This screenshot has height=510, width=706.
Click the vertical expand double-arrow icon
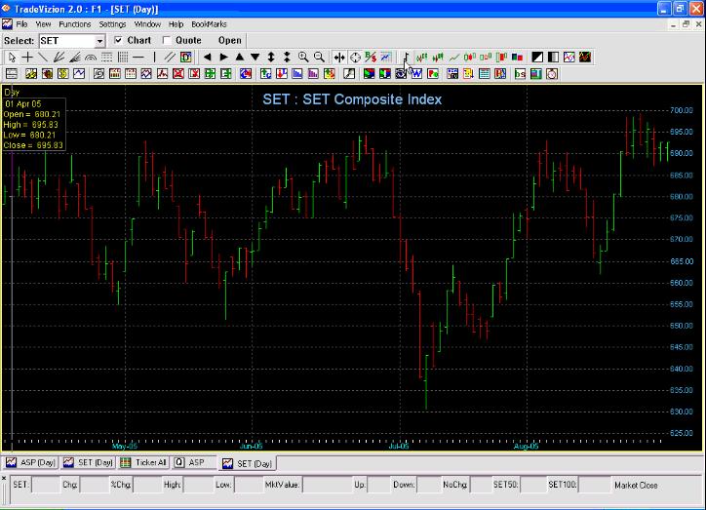[271, 58]
